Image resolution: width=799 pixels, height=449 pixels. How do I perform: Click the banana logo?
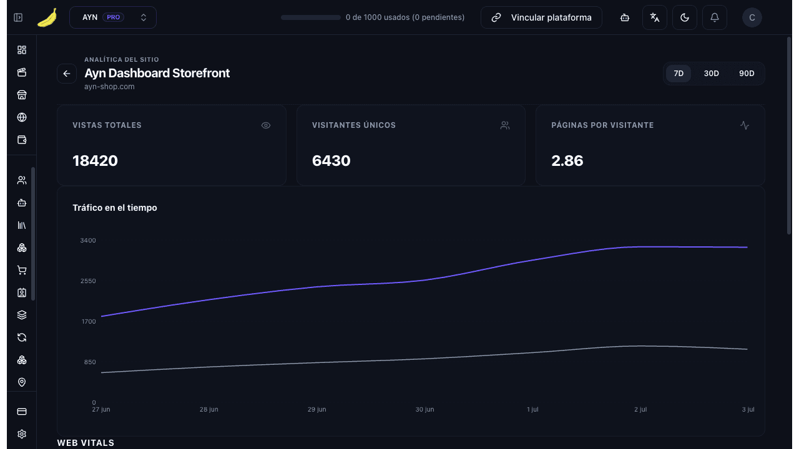pos(47,17)
